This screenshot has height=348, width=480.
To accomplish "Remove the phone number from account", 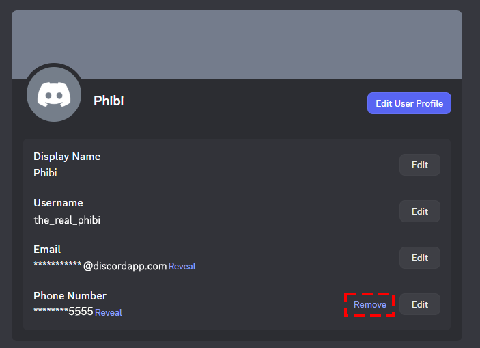I will click(x=369, y=304).
